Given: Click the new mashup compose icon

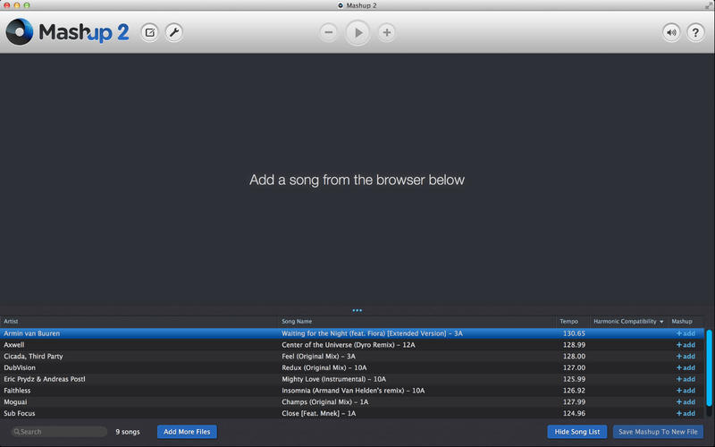Looking at the screenshot, I should pos(149,32).
